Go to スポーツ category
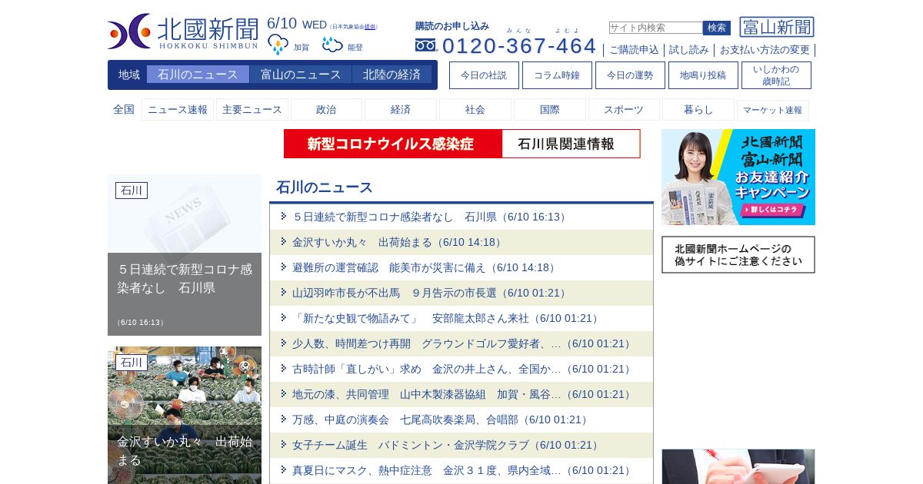The image size is (923, 484). [x=624, y=110]
